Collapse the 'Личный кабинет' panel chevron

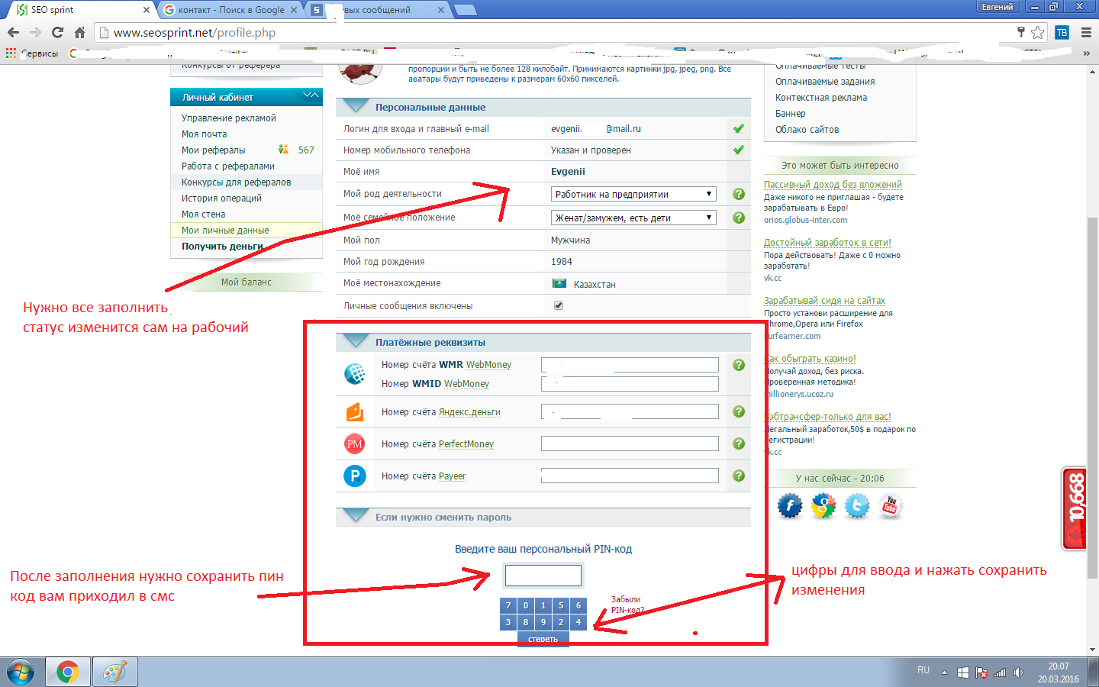coord(311,96)
